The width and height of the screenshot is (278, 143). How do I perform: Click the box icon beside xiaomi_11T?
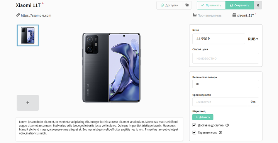(x=234, y=15)
